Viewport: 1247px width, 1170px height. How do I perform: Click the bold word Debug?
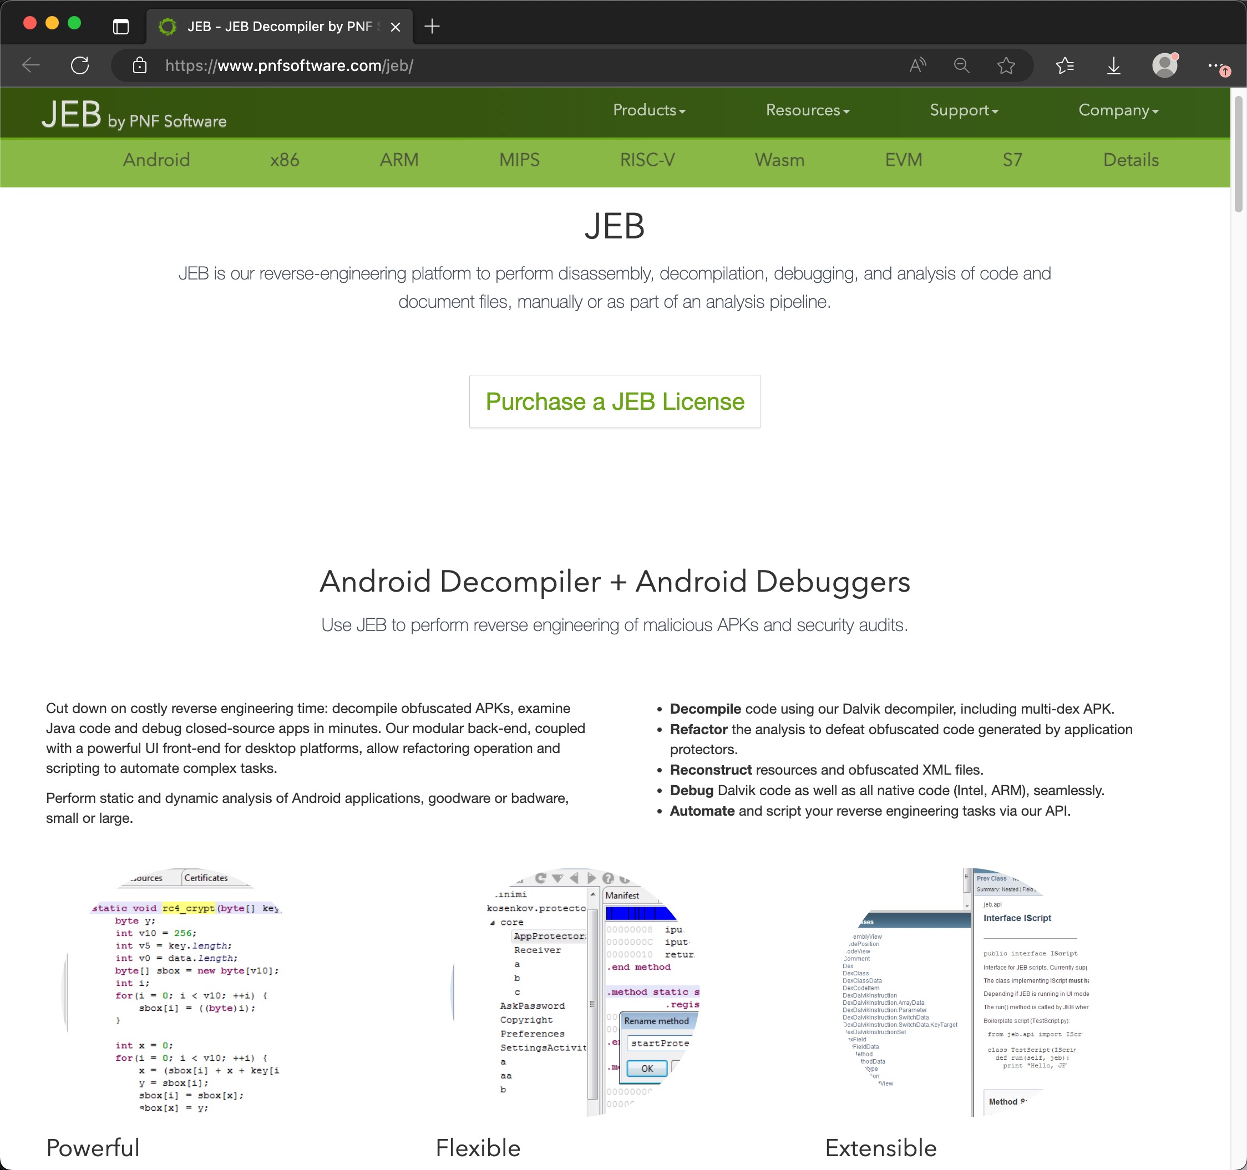click(692, 790)
